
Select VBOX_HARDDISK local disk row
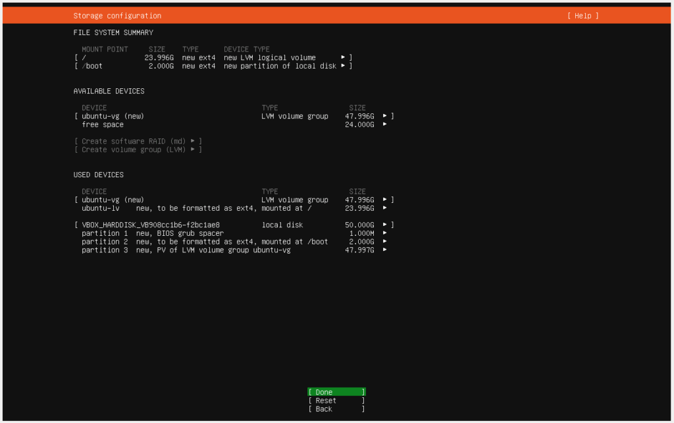point(155,225)
